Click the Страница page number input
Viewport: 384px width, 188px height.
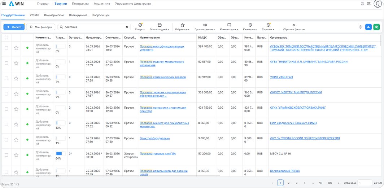point(365,183)
